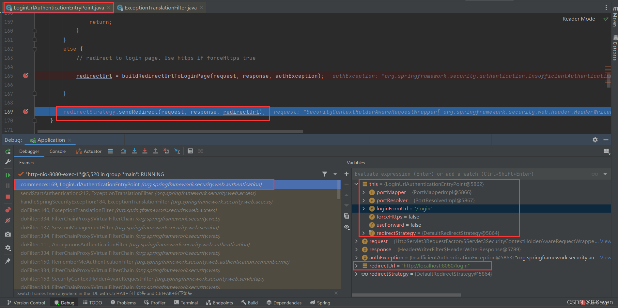Collapse the this variable node
The width and height of the screenshot is (618, 308).
point(356,184)
